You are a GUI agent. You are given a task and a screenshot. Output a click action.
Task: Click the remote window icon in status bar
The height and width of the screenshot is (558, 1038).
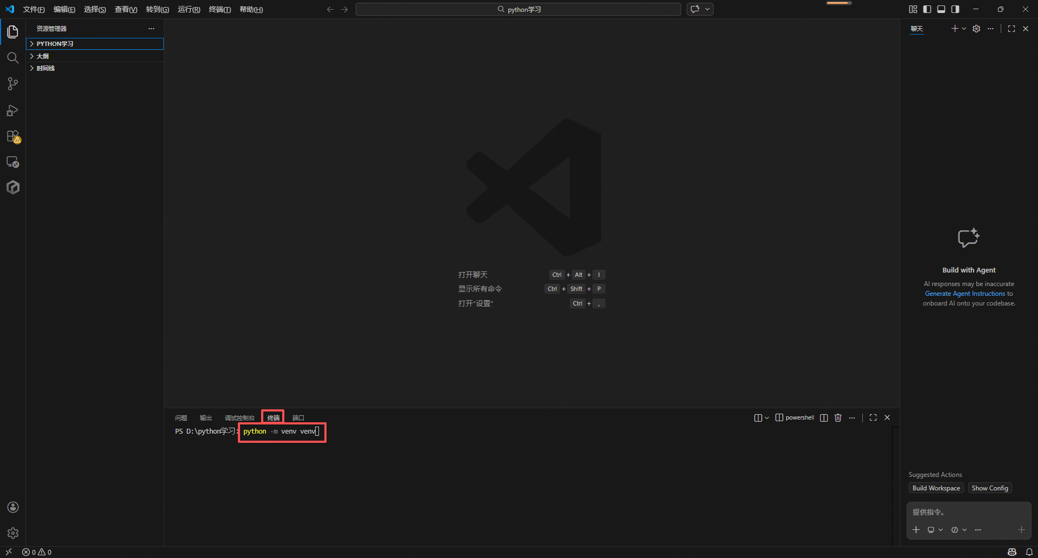(x=9, y=552)
